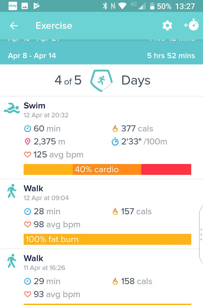Open the Apr 8 - Apr 14 week summary
203x305 pixels.
(x=101, y=56)
